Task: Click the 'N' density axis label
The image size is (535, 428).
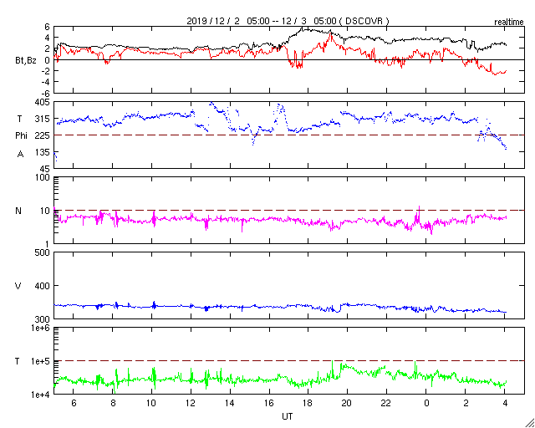Action: pyautogui.click(x=18, y=211)
